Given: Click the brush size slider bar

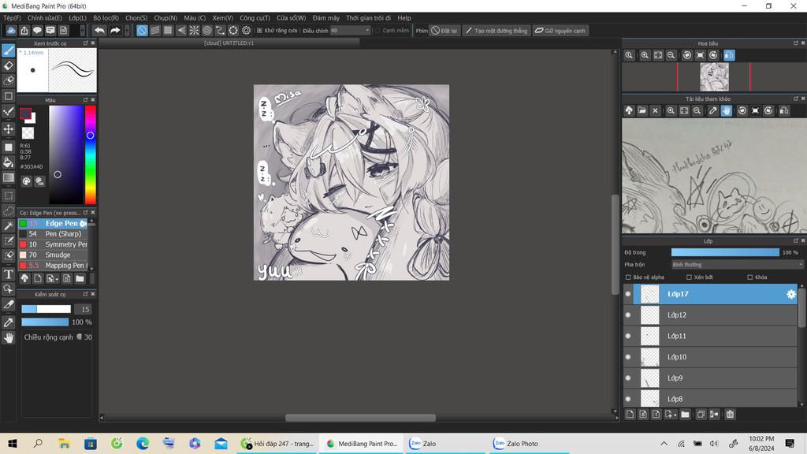Looking at the screenshot, I should point(46,309).
